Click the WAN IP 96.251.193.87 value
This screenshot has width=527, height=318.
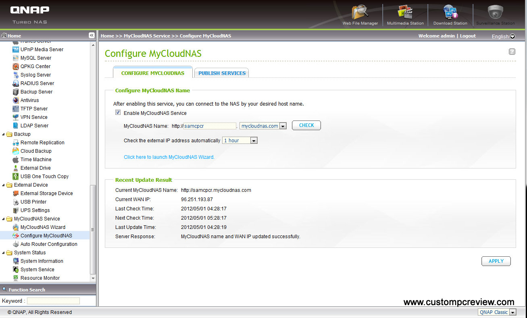click(197, 200)
